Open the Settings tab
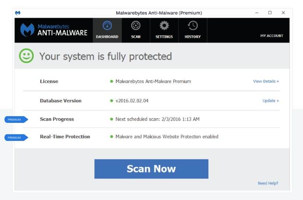This screenshot has width=303, height=200. (x=164, y=30)
